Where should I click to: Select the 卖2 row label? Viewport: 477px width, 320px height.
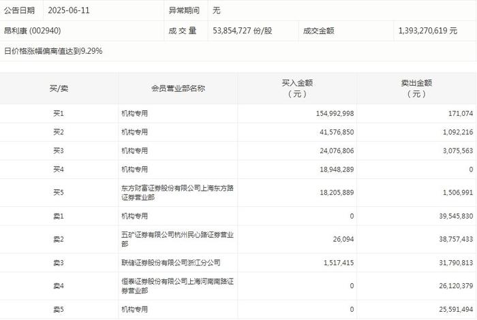[x=59, y=239]
